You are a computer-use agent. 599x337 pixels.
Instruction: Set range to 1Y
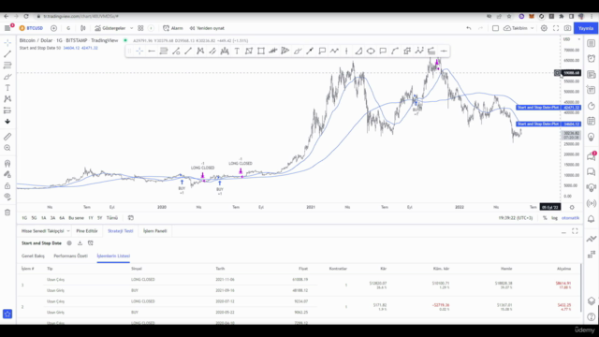[91, 218]
